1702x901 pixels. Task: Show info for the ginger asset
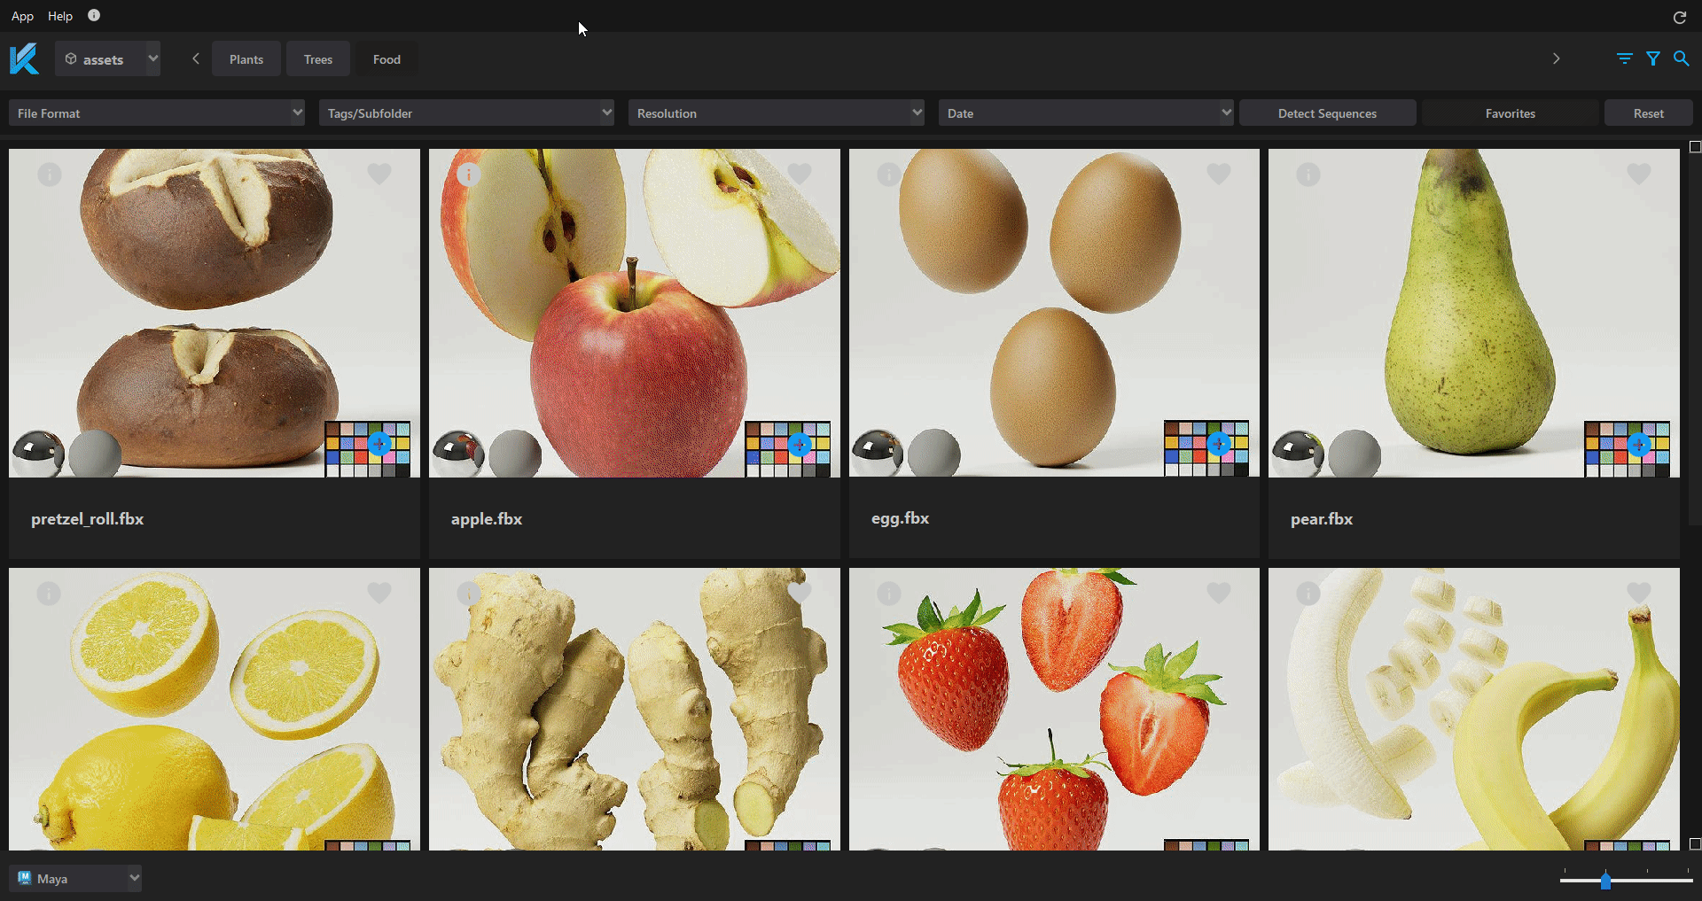point(469,594)
